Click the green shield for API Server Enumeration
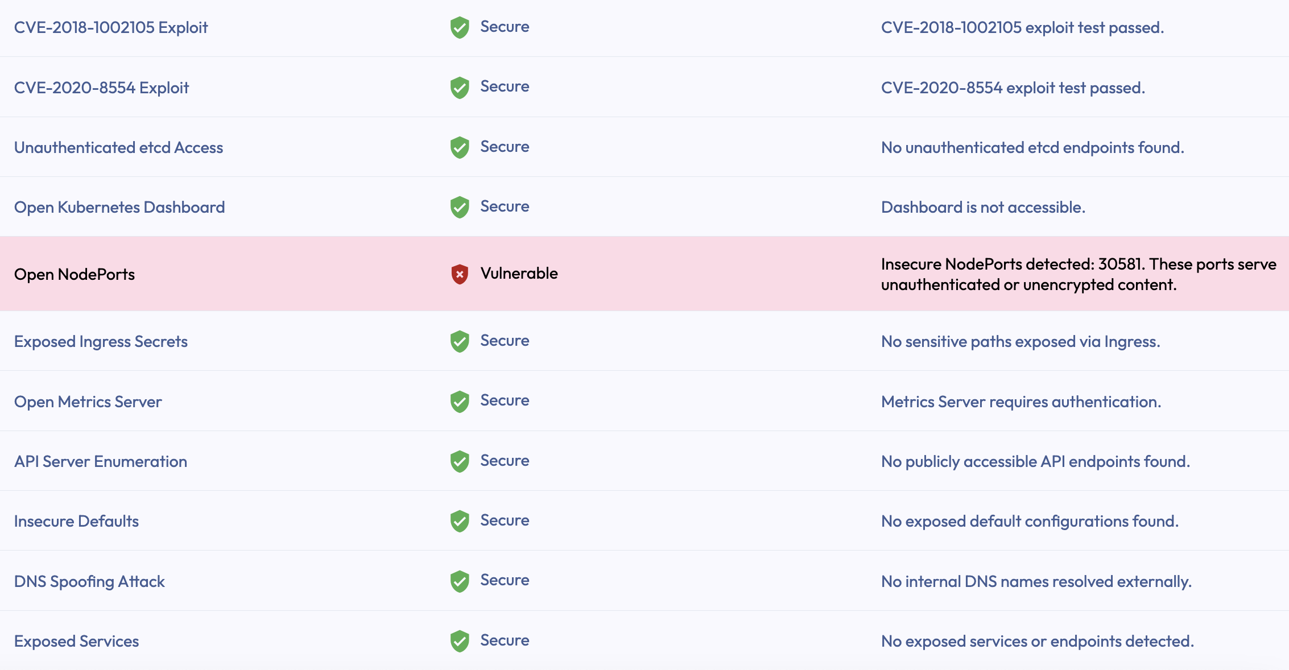Viewport: 1289px width, 670px height. click(x=460, y=461)
